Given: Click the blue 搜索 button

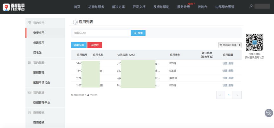Looking at the screenshot, I should [138, 33].
